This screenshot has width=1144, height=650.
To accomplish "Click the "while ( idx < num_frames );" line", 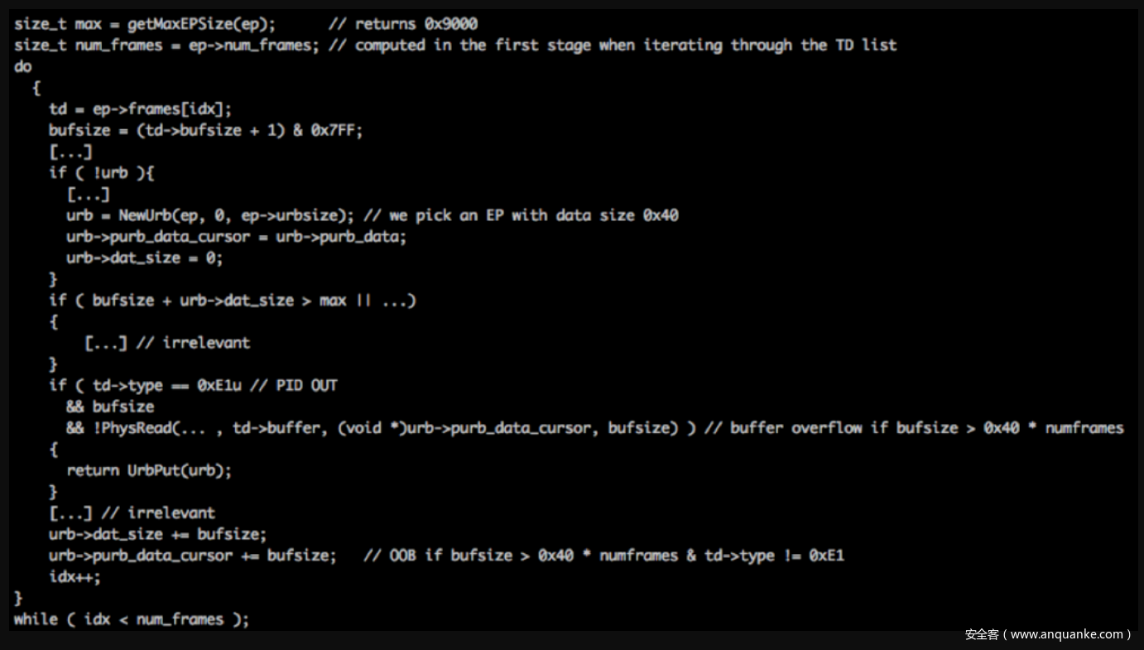I will 131,619.
